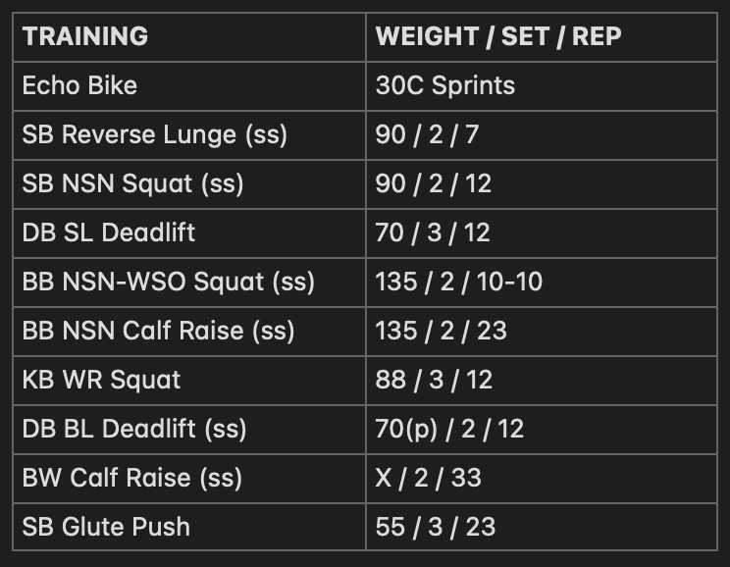Viewport: 730px width, 567px height.
Task: Click the TRAINING column header
Action: (x=85, y=36)
